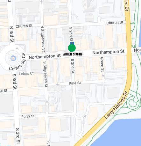141x146 pixels.
Task: Click the Larry Holmes Dr road label
Action: coord(116,105)
